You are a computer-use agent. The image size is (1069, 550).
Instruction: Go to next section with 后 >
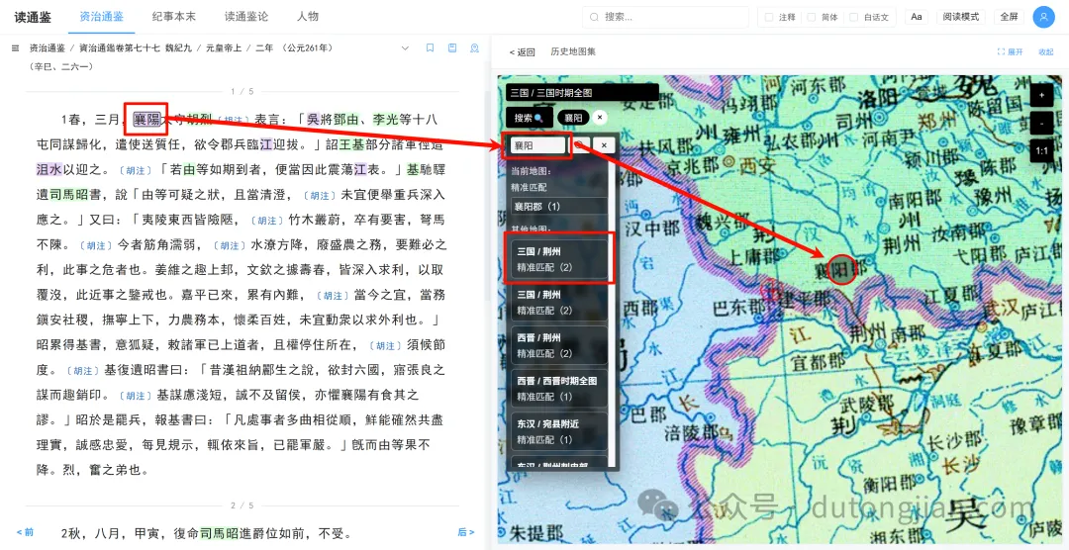point(465,532)
